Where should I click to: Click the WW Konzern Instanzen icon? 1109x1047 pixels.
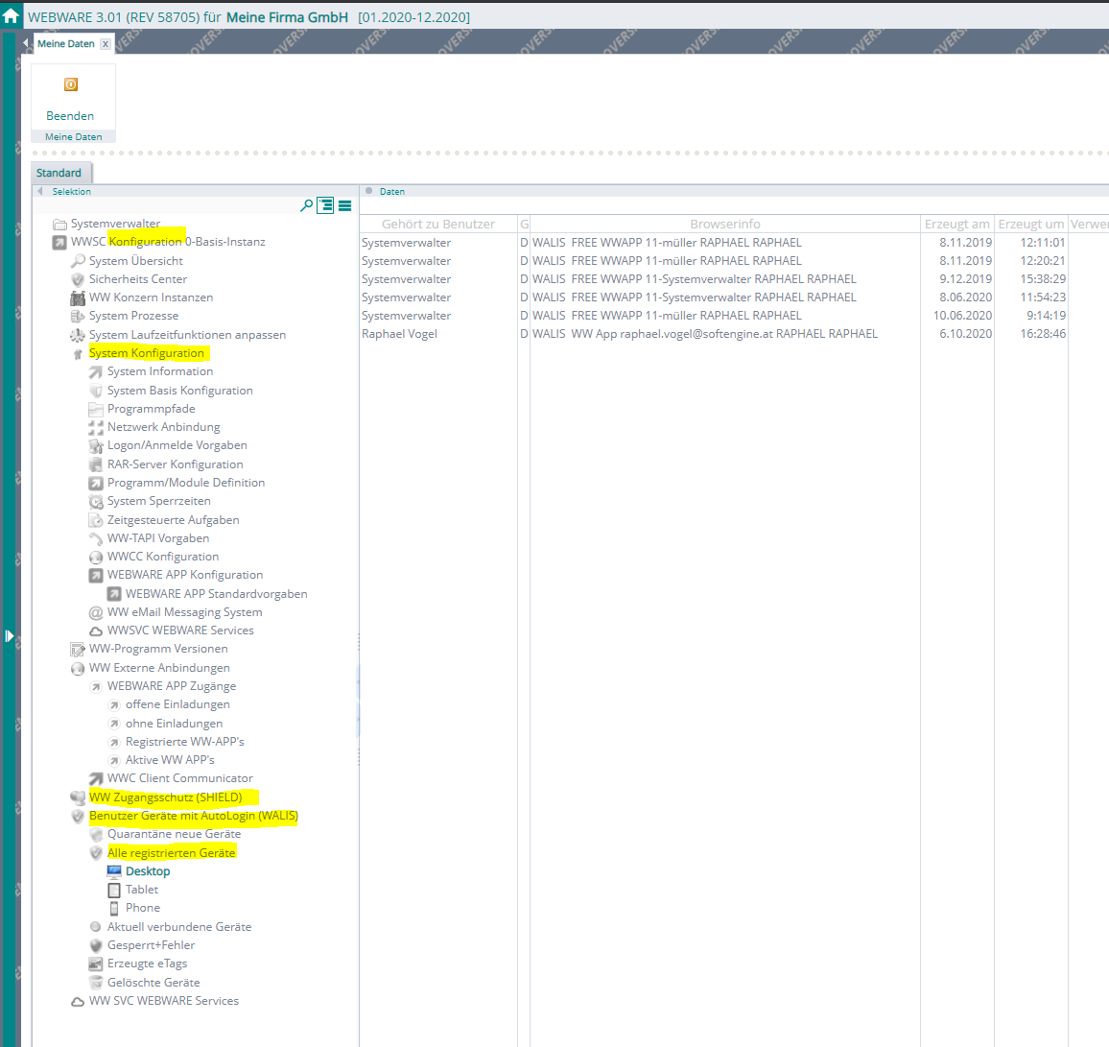(78, 297)
